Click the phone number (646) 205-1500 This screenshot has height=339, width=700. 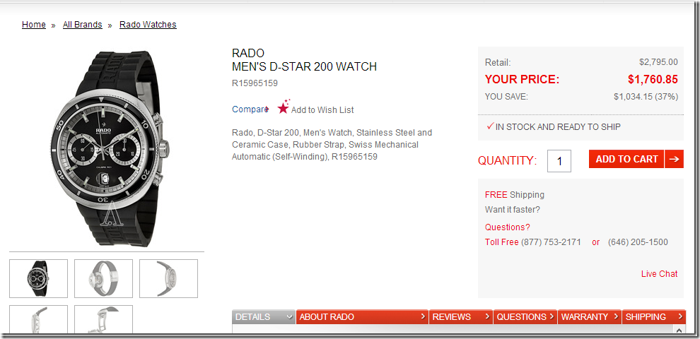click(x=638, y=242)
